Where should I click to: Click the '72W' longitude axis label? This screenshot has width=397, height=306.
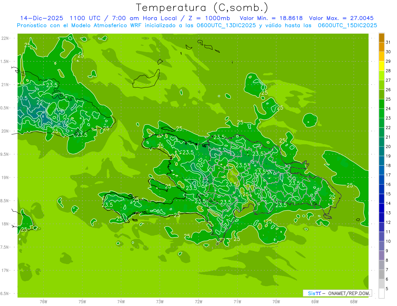click(x=198, y=302)
